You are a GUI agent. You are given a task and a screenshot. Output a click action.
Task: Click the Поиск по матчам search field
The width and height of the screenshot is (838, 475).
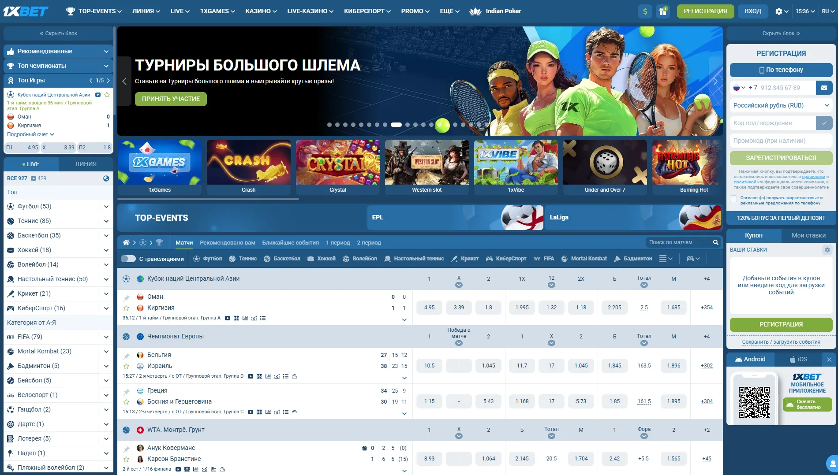[x=679, y=242]
